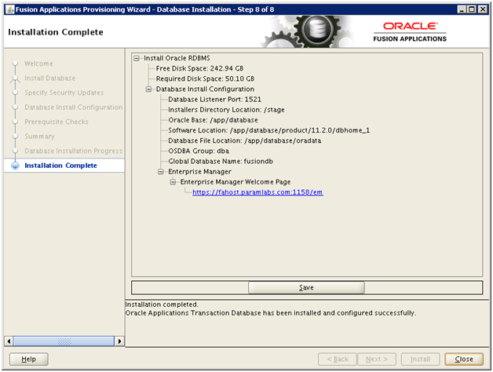This screenshot has width=493, height=372.
Task: Click the Save button
Action: (x=306, y=287)
